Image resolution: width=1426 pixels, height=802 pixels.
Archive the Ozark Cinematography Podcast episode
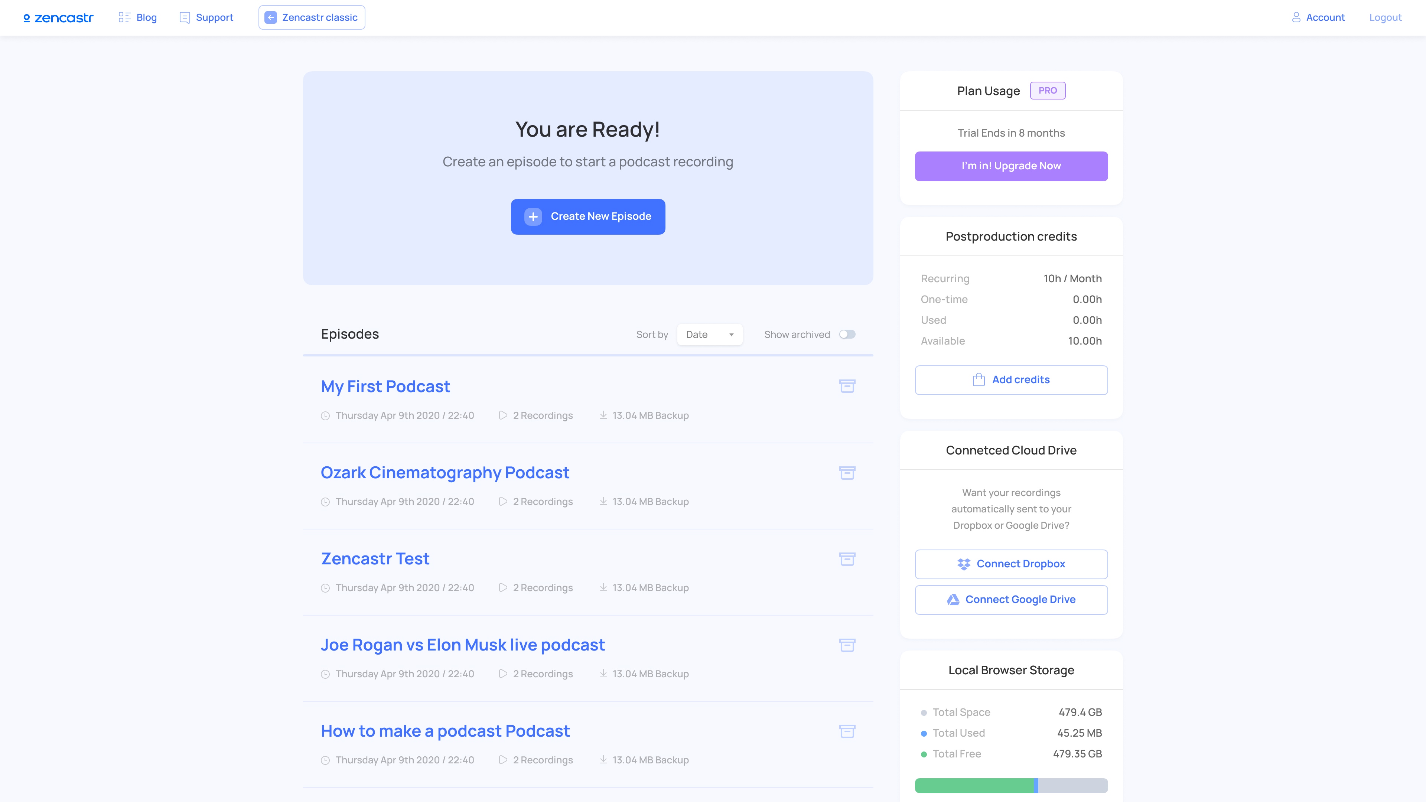click(847, 472)
